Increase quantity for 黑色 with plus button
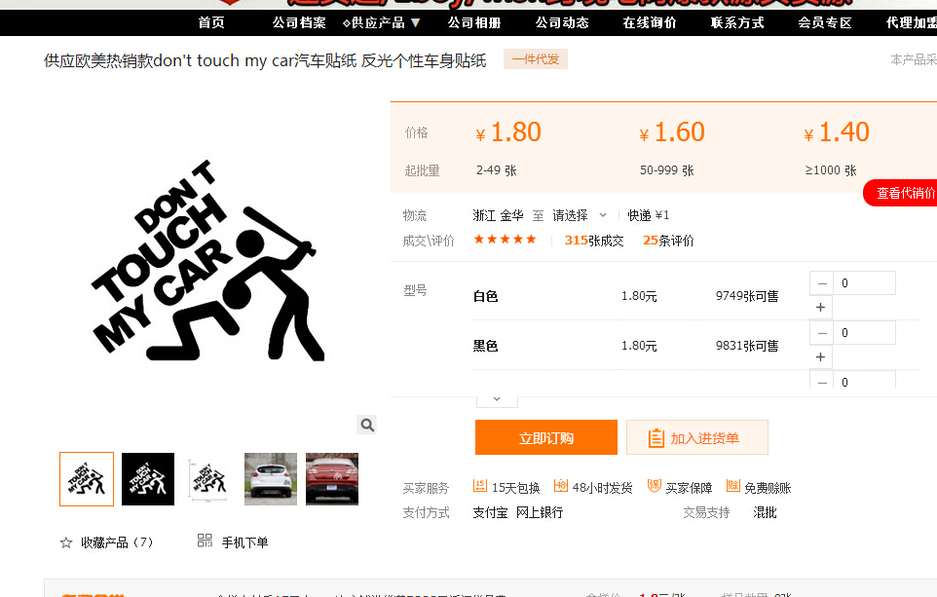The width and height of the screenshot is (937, 597). point(821,356)
